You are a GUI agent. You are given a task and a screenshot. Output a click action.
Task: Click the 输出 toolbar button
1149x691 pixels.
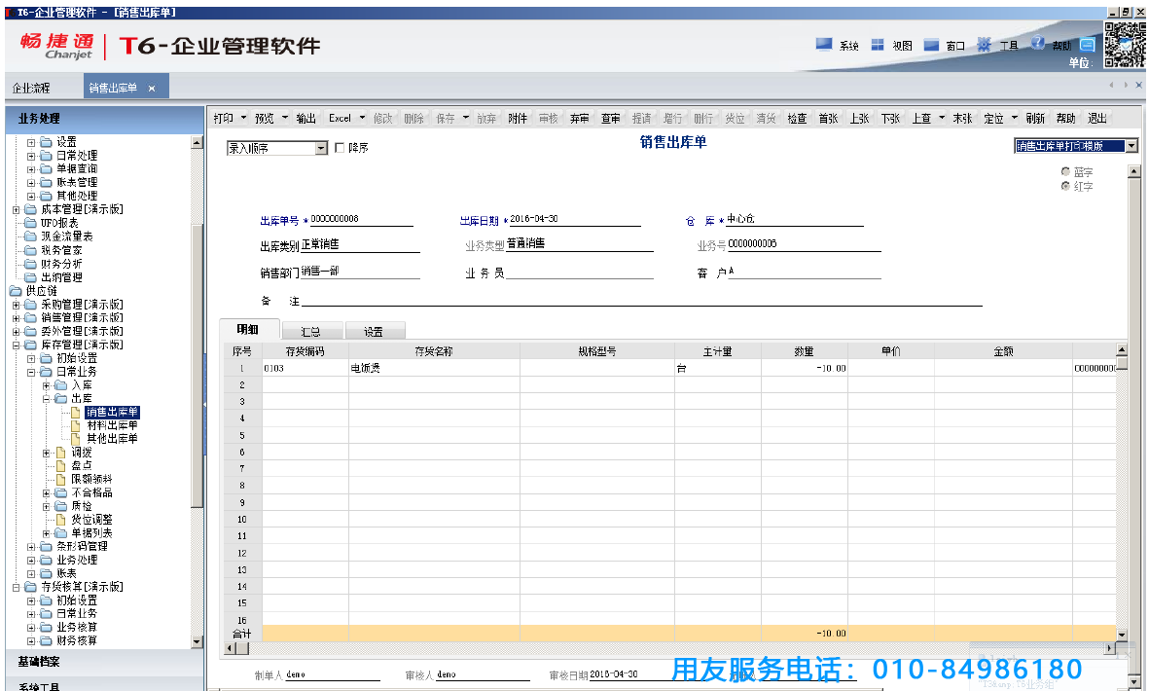(305, 118)
